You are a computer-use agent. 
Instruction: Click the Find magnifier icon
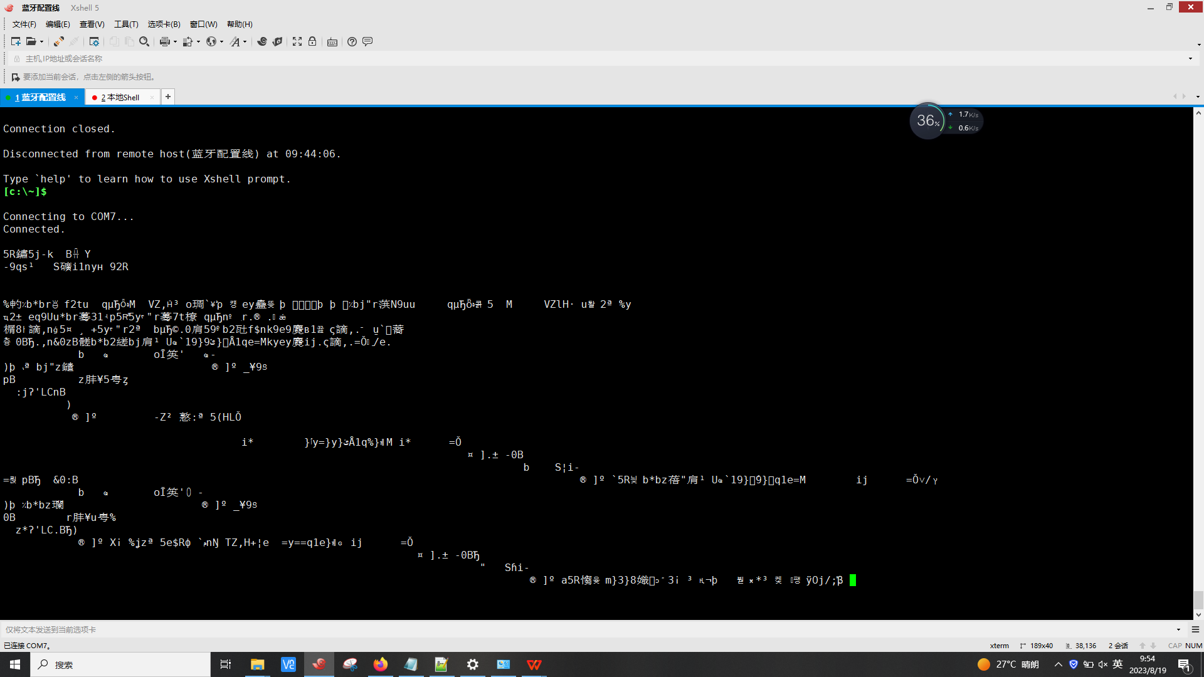pos(144,41)
